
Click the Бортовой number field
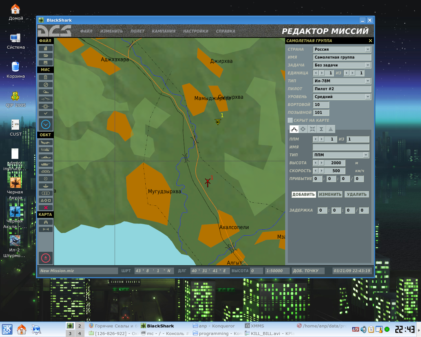point(321,105)
